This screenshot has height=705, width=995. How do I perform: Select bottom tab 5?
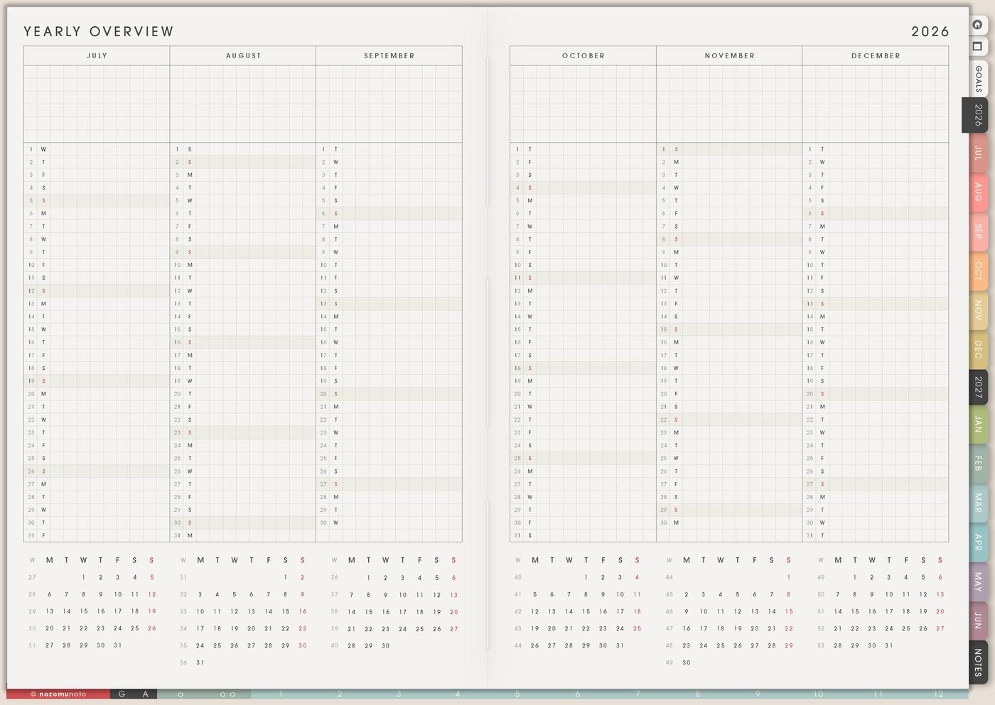[x=517, y=694]
